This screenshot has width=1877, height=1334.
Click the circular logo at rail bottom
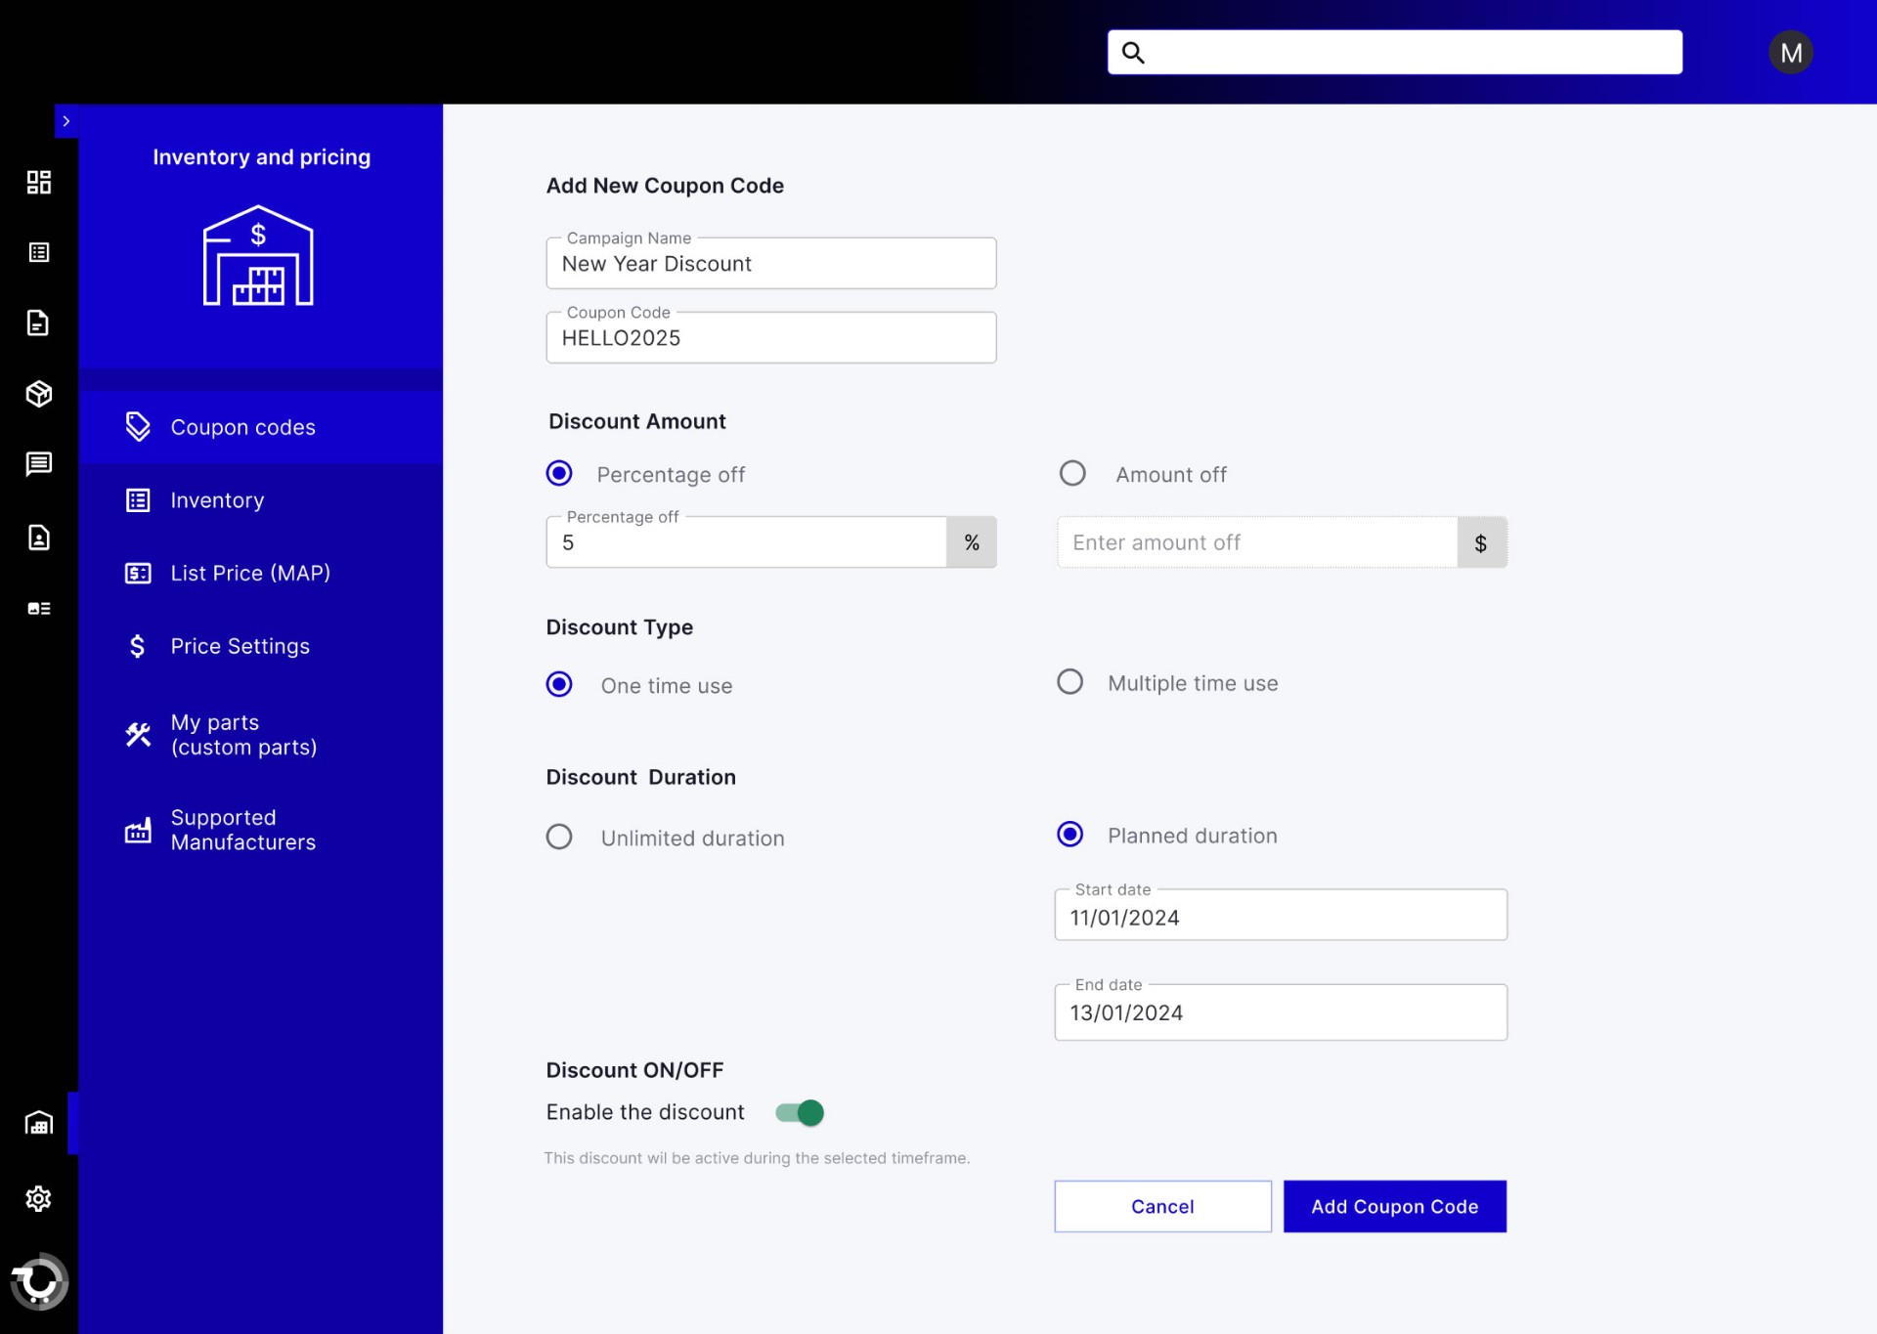coord(39,1280)
